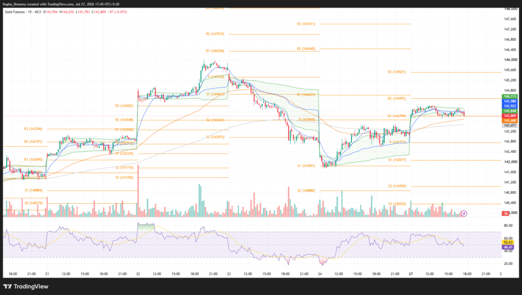
Task: Click the R2 (142791) pivot label
Action: click(33, 142)
